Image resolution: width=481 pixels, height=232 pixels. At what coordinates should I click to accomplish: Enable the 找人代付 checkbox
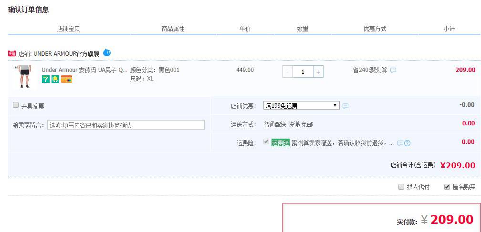tap(401, 187)
